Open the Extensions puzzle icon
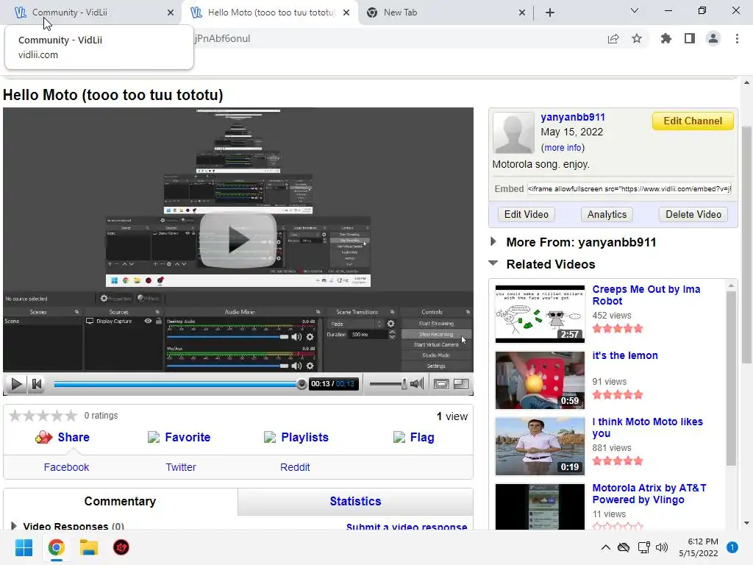Screen dimensions: 753x565 (665, 38)
